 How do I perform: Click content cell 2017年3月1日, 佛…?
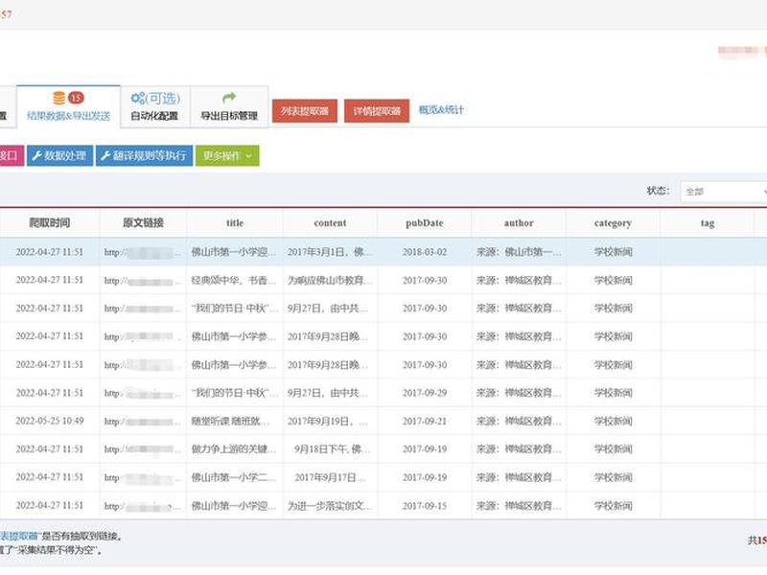[x=330, y=252]
